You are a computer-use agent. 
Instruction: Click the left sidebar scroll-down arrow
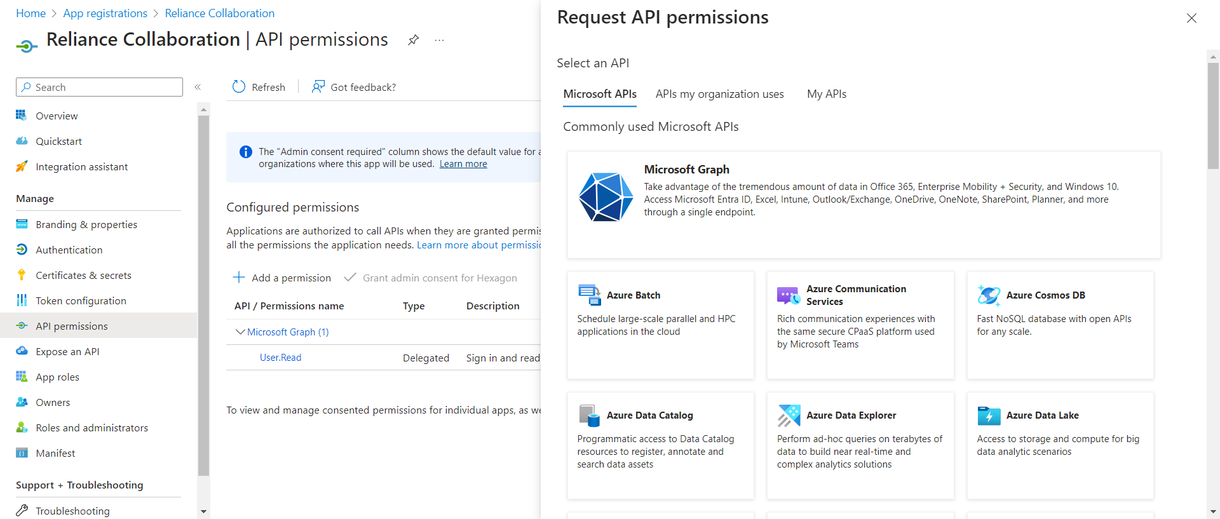(203, 511)
